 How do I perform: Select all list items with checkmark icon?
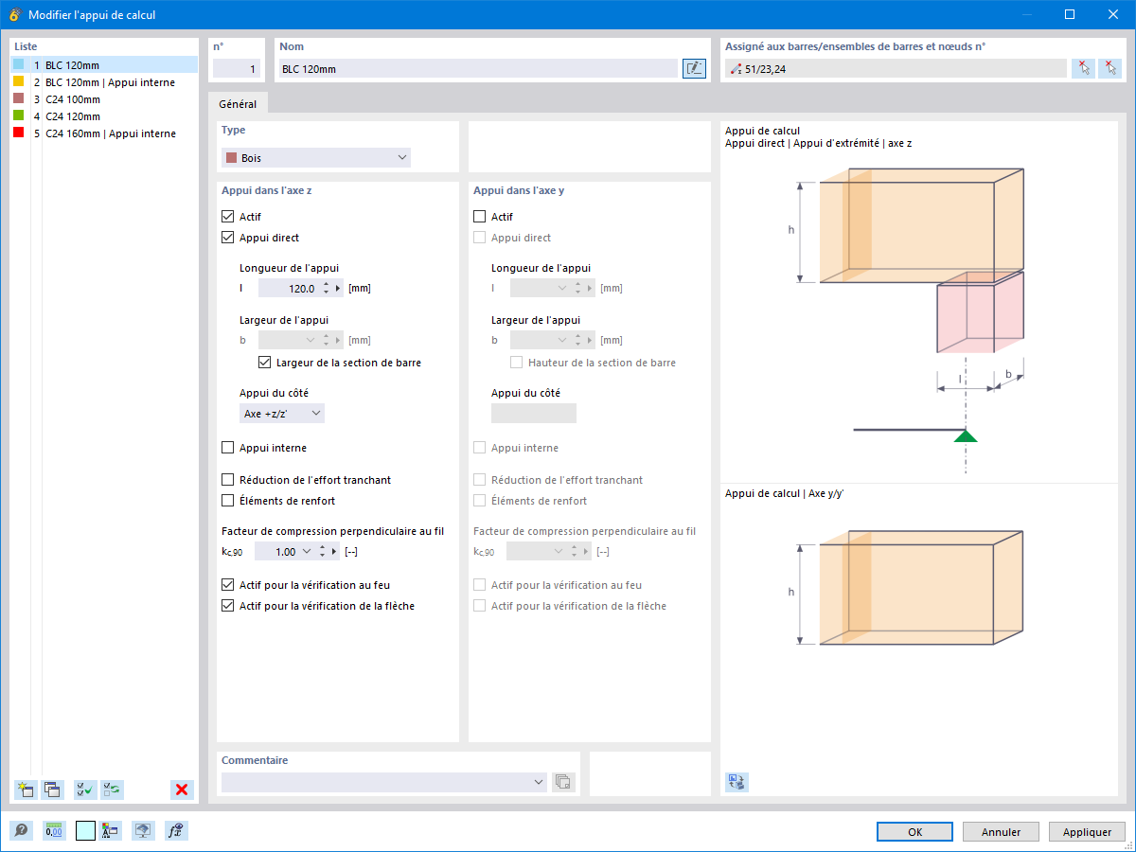point(86,790)
